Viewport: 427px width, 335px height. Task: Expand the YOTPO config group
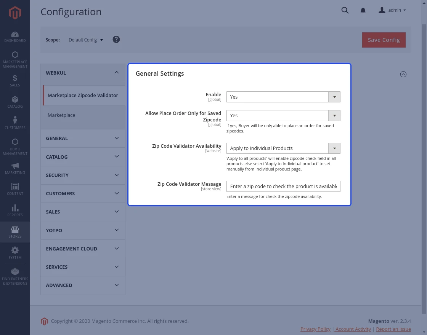tap(83, 230)
